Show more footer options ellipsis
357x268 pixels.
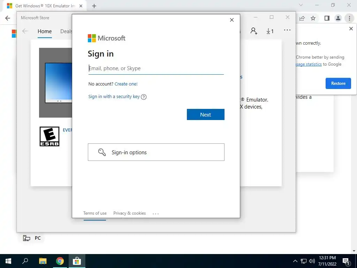coord(156,214)
